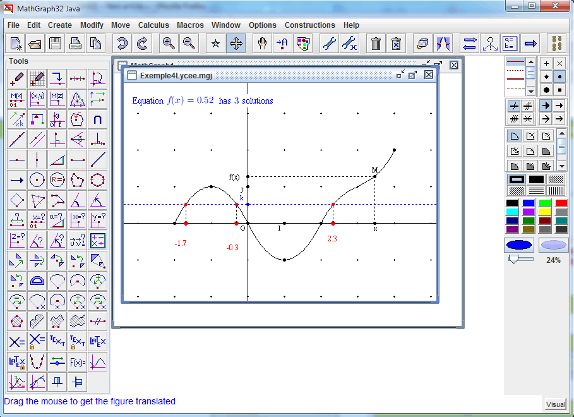Image resolution: width=574 pixels, height=417 pixels.
Task: Pick the red color swatch
Action: (561, 203)
